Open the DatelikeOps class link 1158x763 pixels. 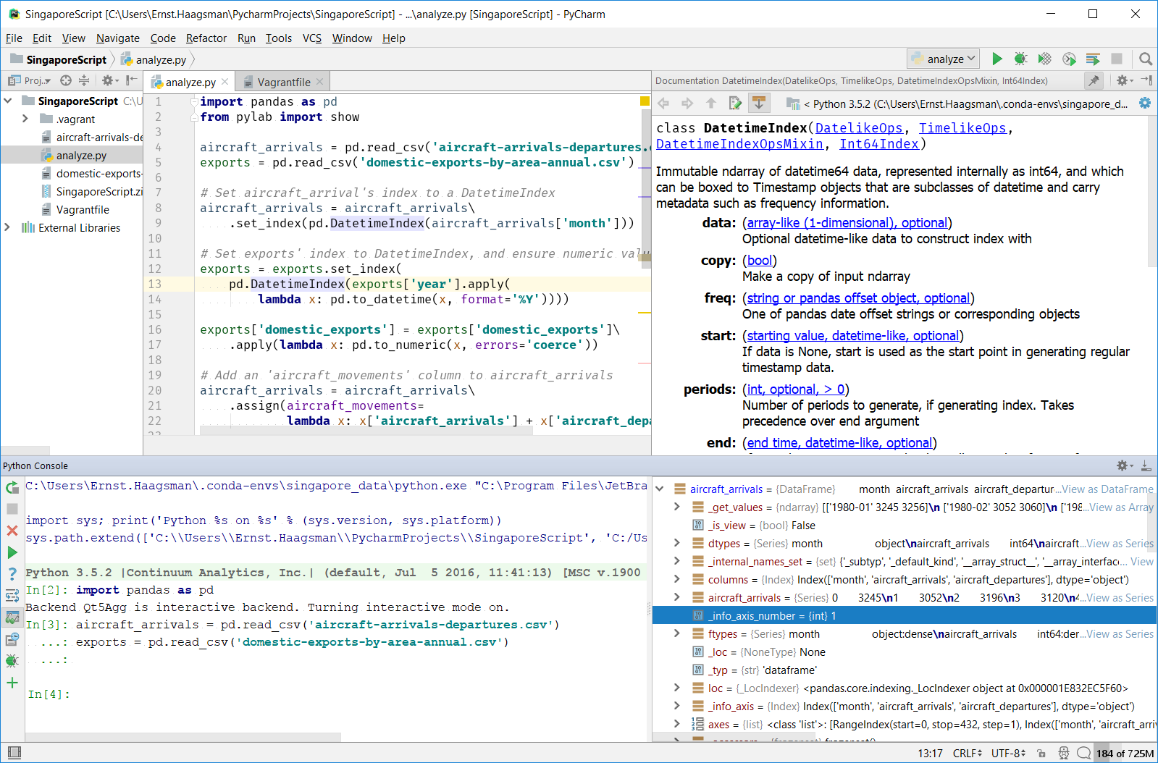point(859,128)
